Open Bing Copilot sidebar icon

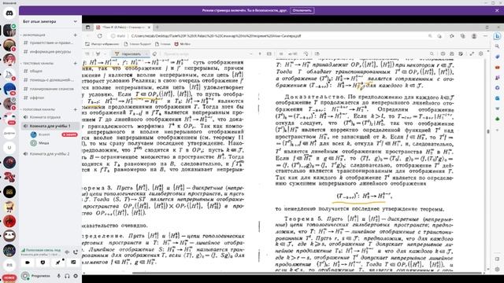[x=497, y=36]
